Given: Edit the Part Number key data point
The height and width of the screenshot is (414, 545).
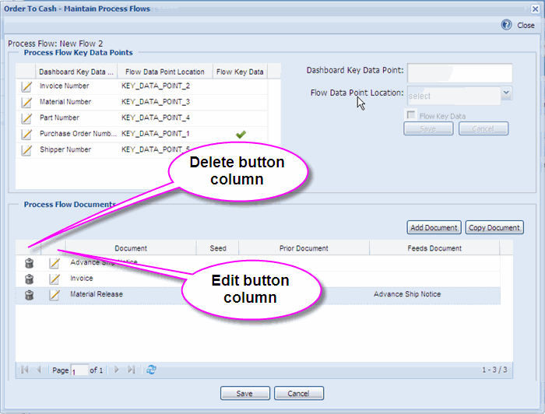Looking at the screenshot, I should pos(26,118).
